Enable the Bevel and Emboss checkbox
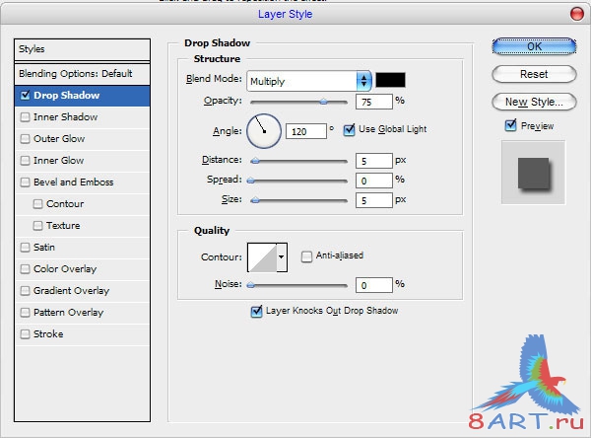 point(26,182)
